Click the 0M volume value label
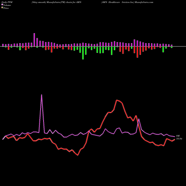Screen dimensions: 186x186 178,136
